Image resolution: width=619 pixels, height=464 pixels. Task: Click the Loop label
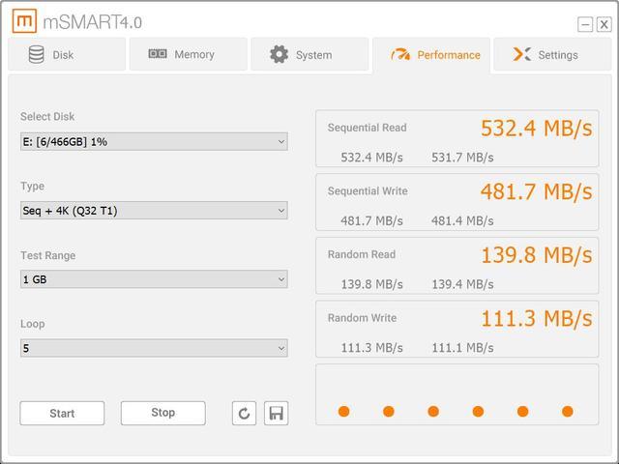[32, 324]
